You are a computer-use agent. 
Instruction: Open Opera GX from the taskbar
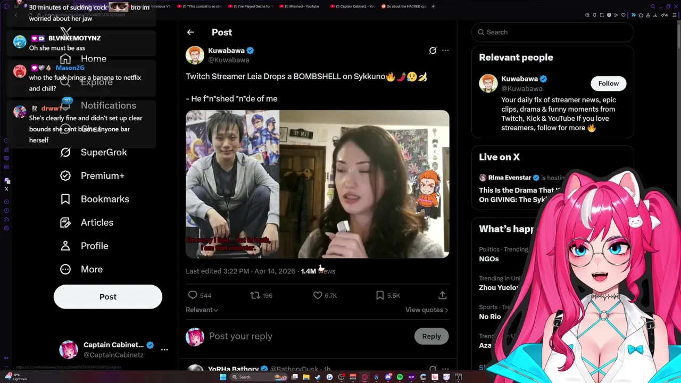click(364, 377)
